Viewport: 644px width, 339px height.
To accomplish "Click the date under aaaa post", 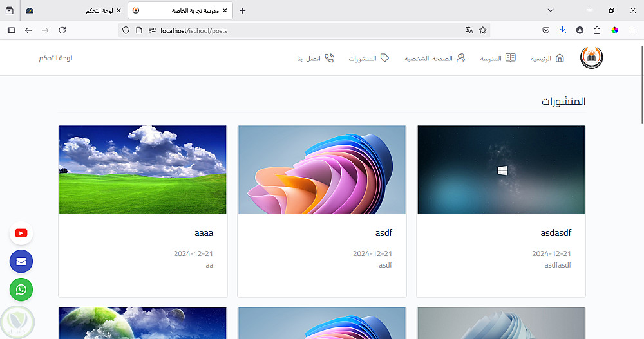I will (x=193, y=253).
